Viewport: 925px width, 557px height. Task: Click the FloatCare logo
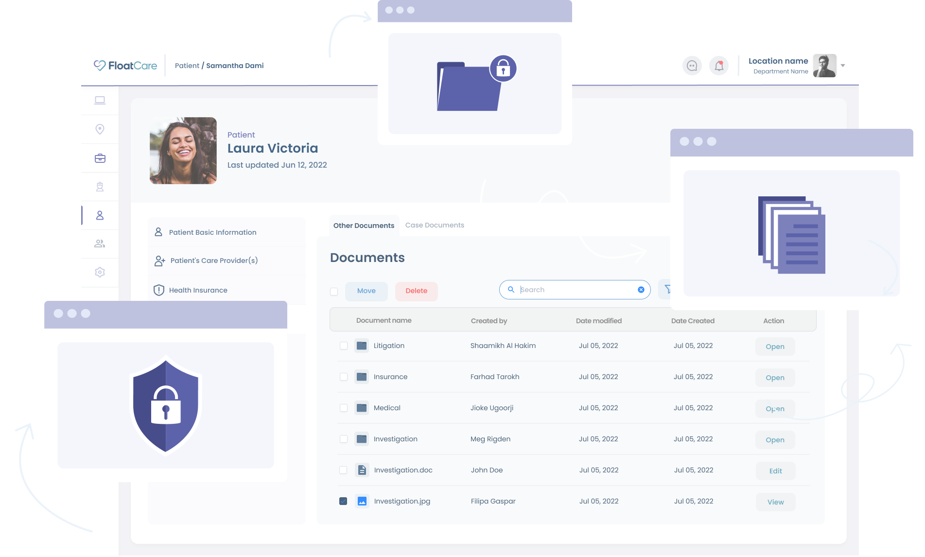[x=125, y=66]
